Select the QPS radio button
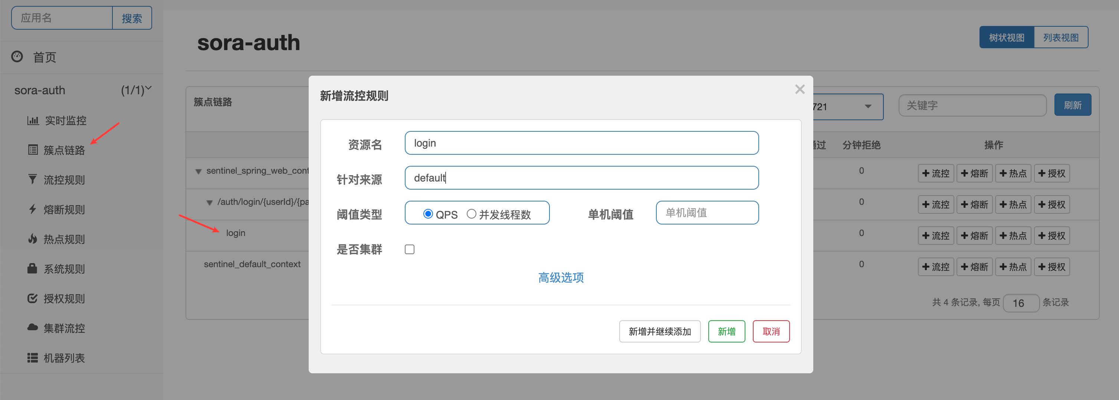1119x400 pixels. coord(428,214)
